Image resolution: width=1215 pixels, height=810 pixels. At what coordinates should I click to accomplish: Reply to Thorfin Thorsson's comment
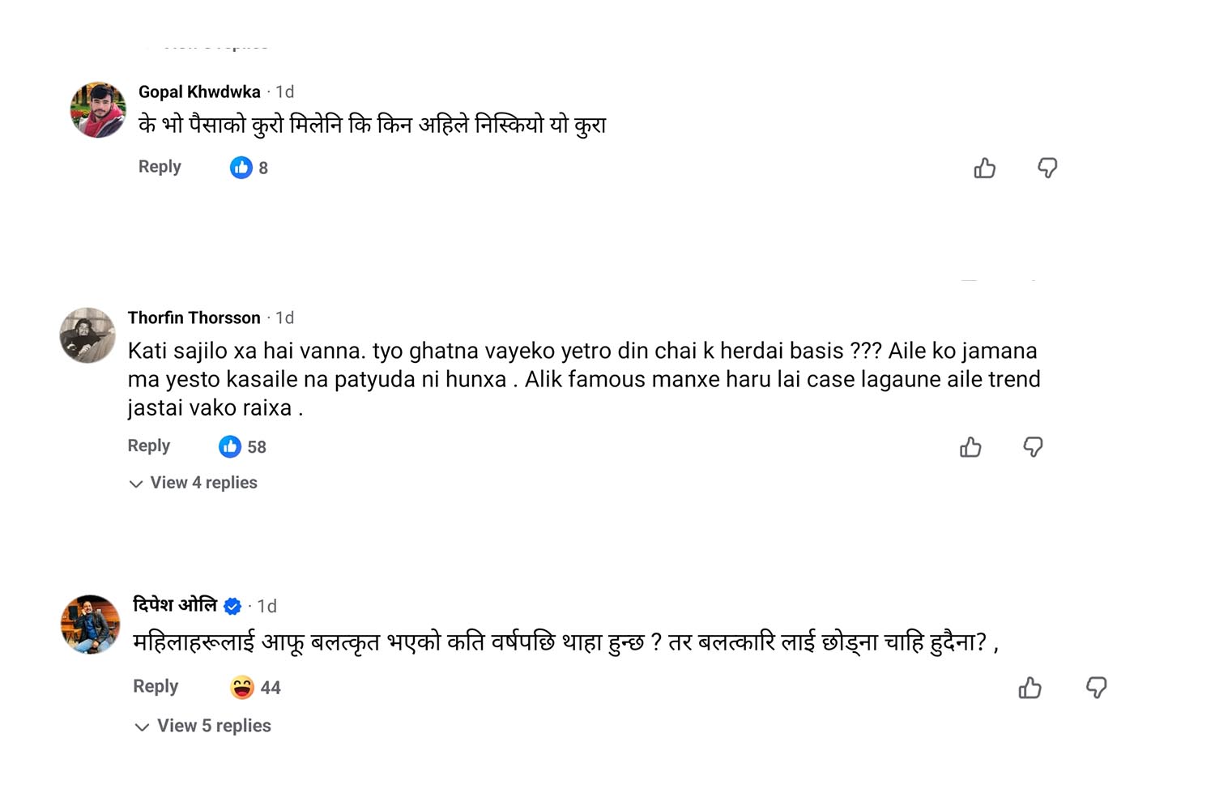[x=149, y=446]
